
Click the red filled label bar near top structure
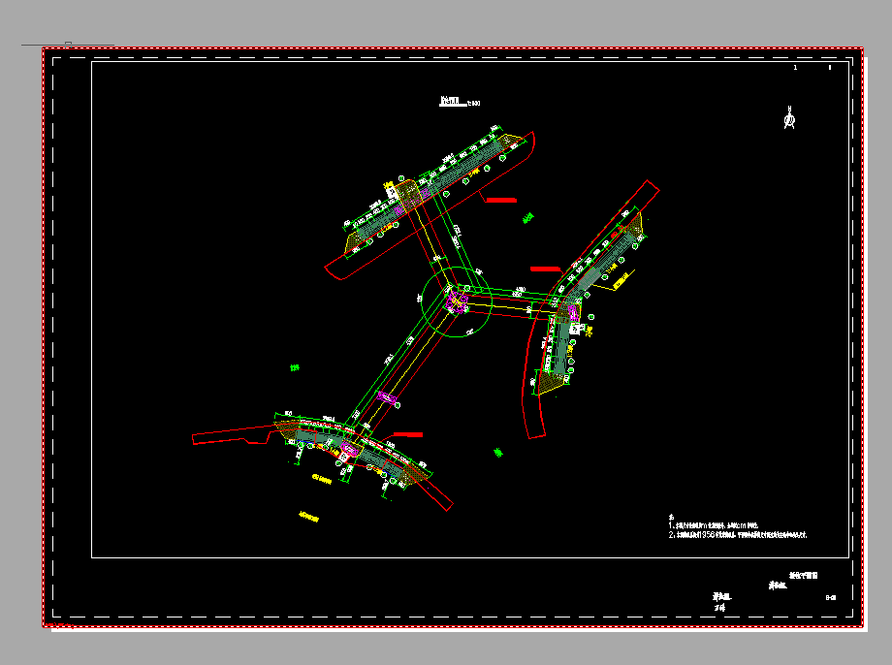(500, 200)
